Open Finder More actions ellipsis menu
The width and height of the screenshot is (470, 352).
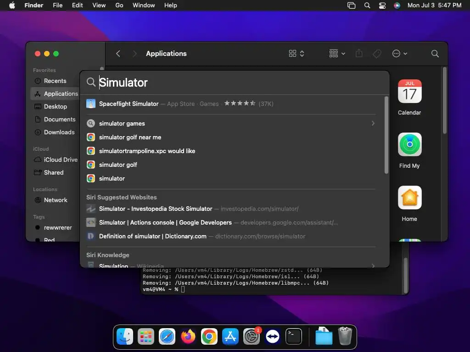coord(400,54)
